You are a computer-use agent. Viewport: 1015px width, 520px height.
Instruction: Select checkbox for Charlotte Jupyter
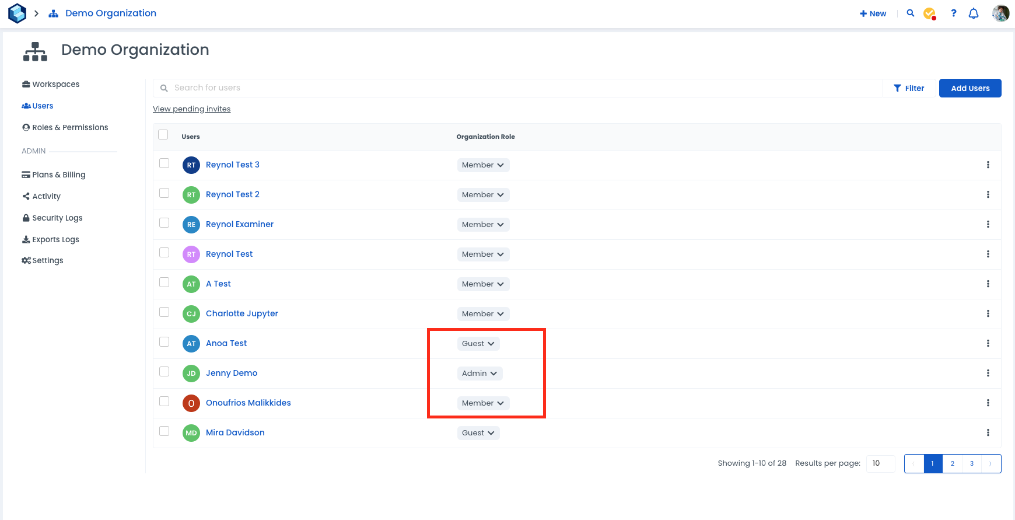click(x=164, y=312)
